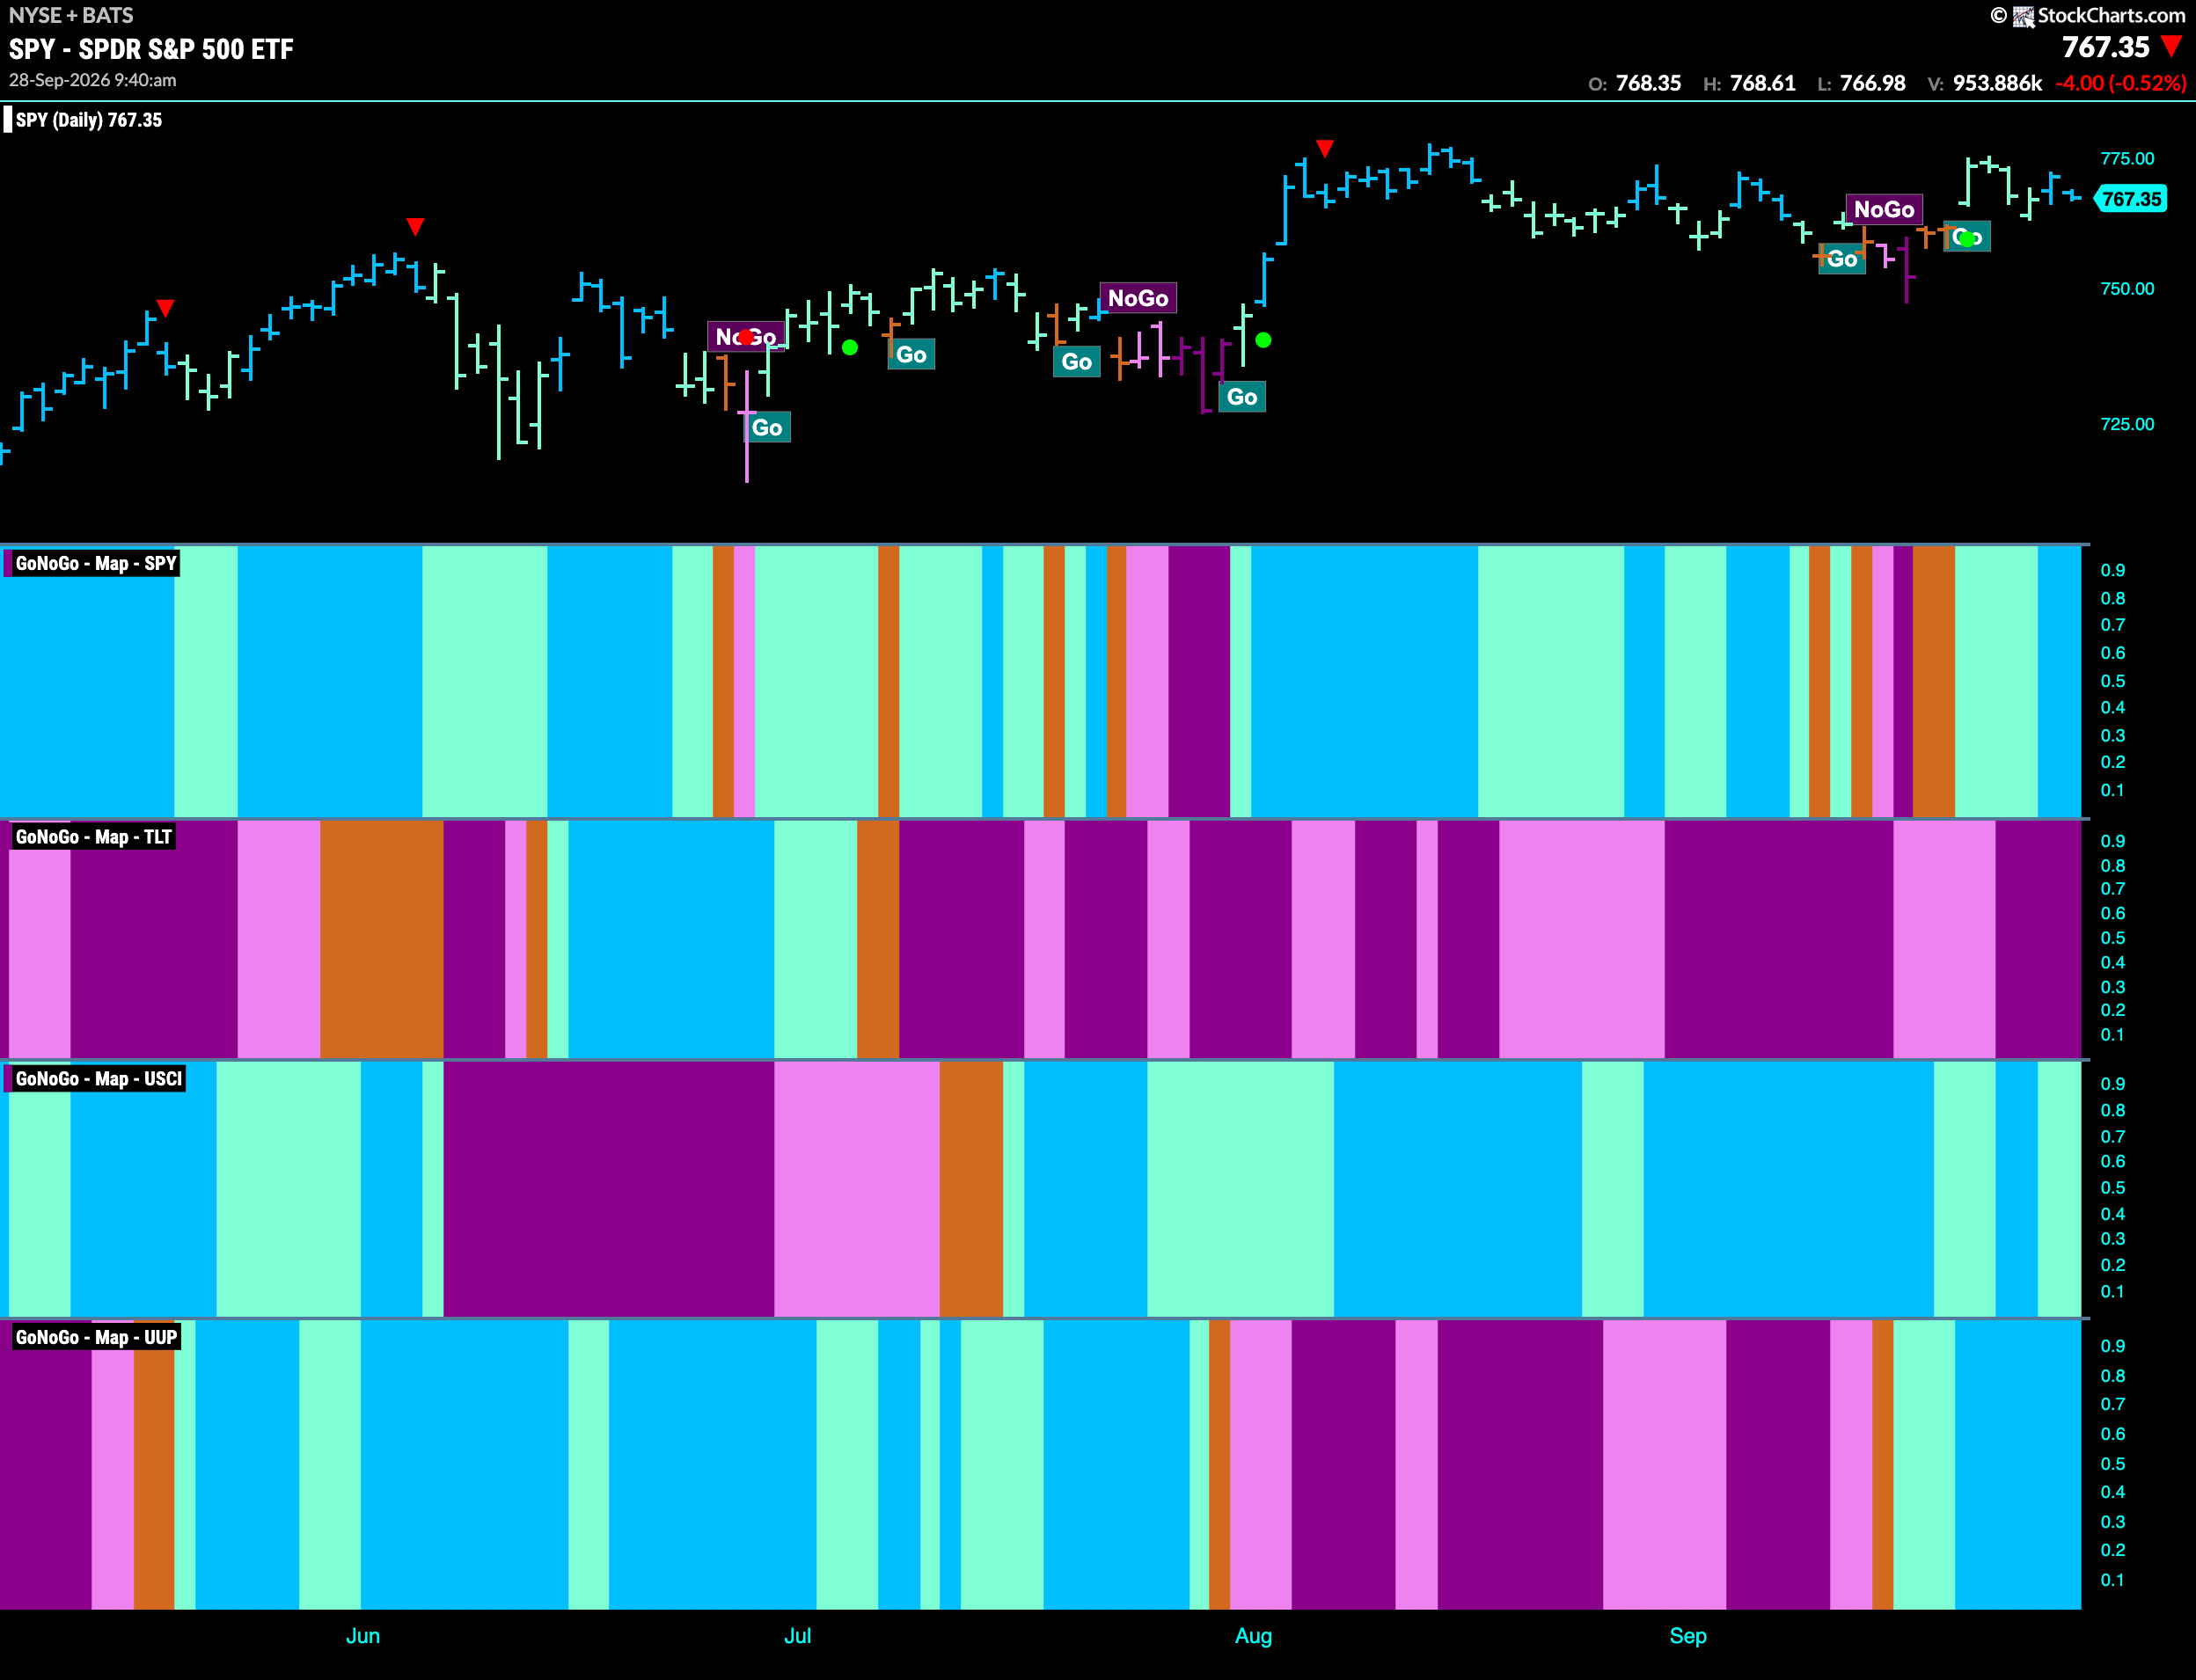Click the cyan 767.35 current price tag on the axis
Viewport: 2196px width, 1680px height.
tap(2132, 199)
